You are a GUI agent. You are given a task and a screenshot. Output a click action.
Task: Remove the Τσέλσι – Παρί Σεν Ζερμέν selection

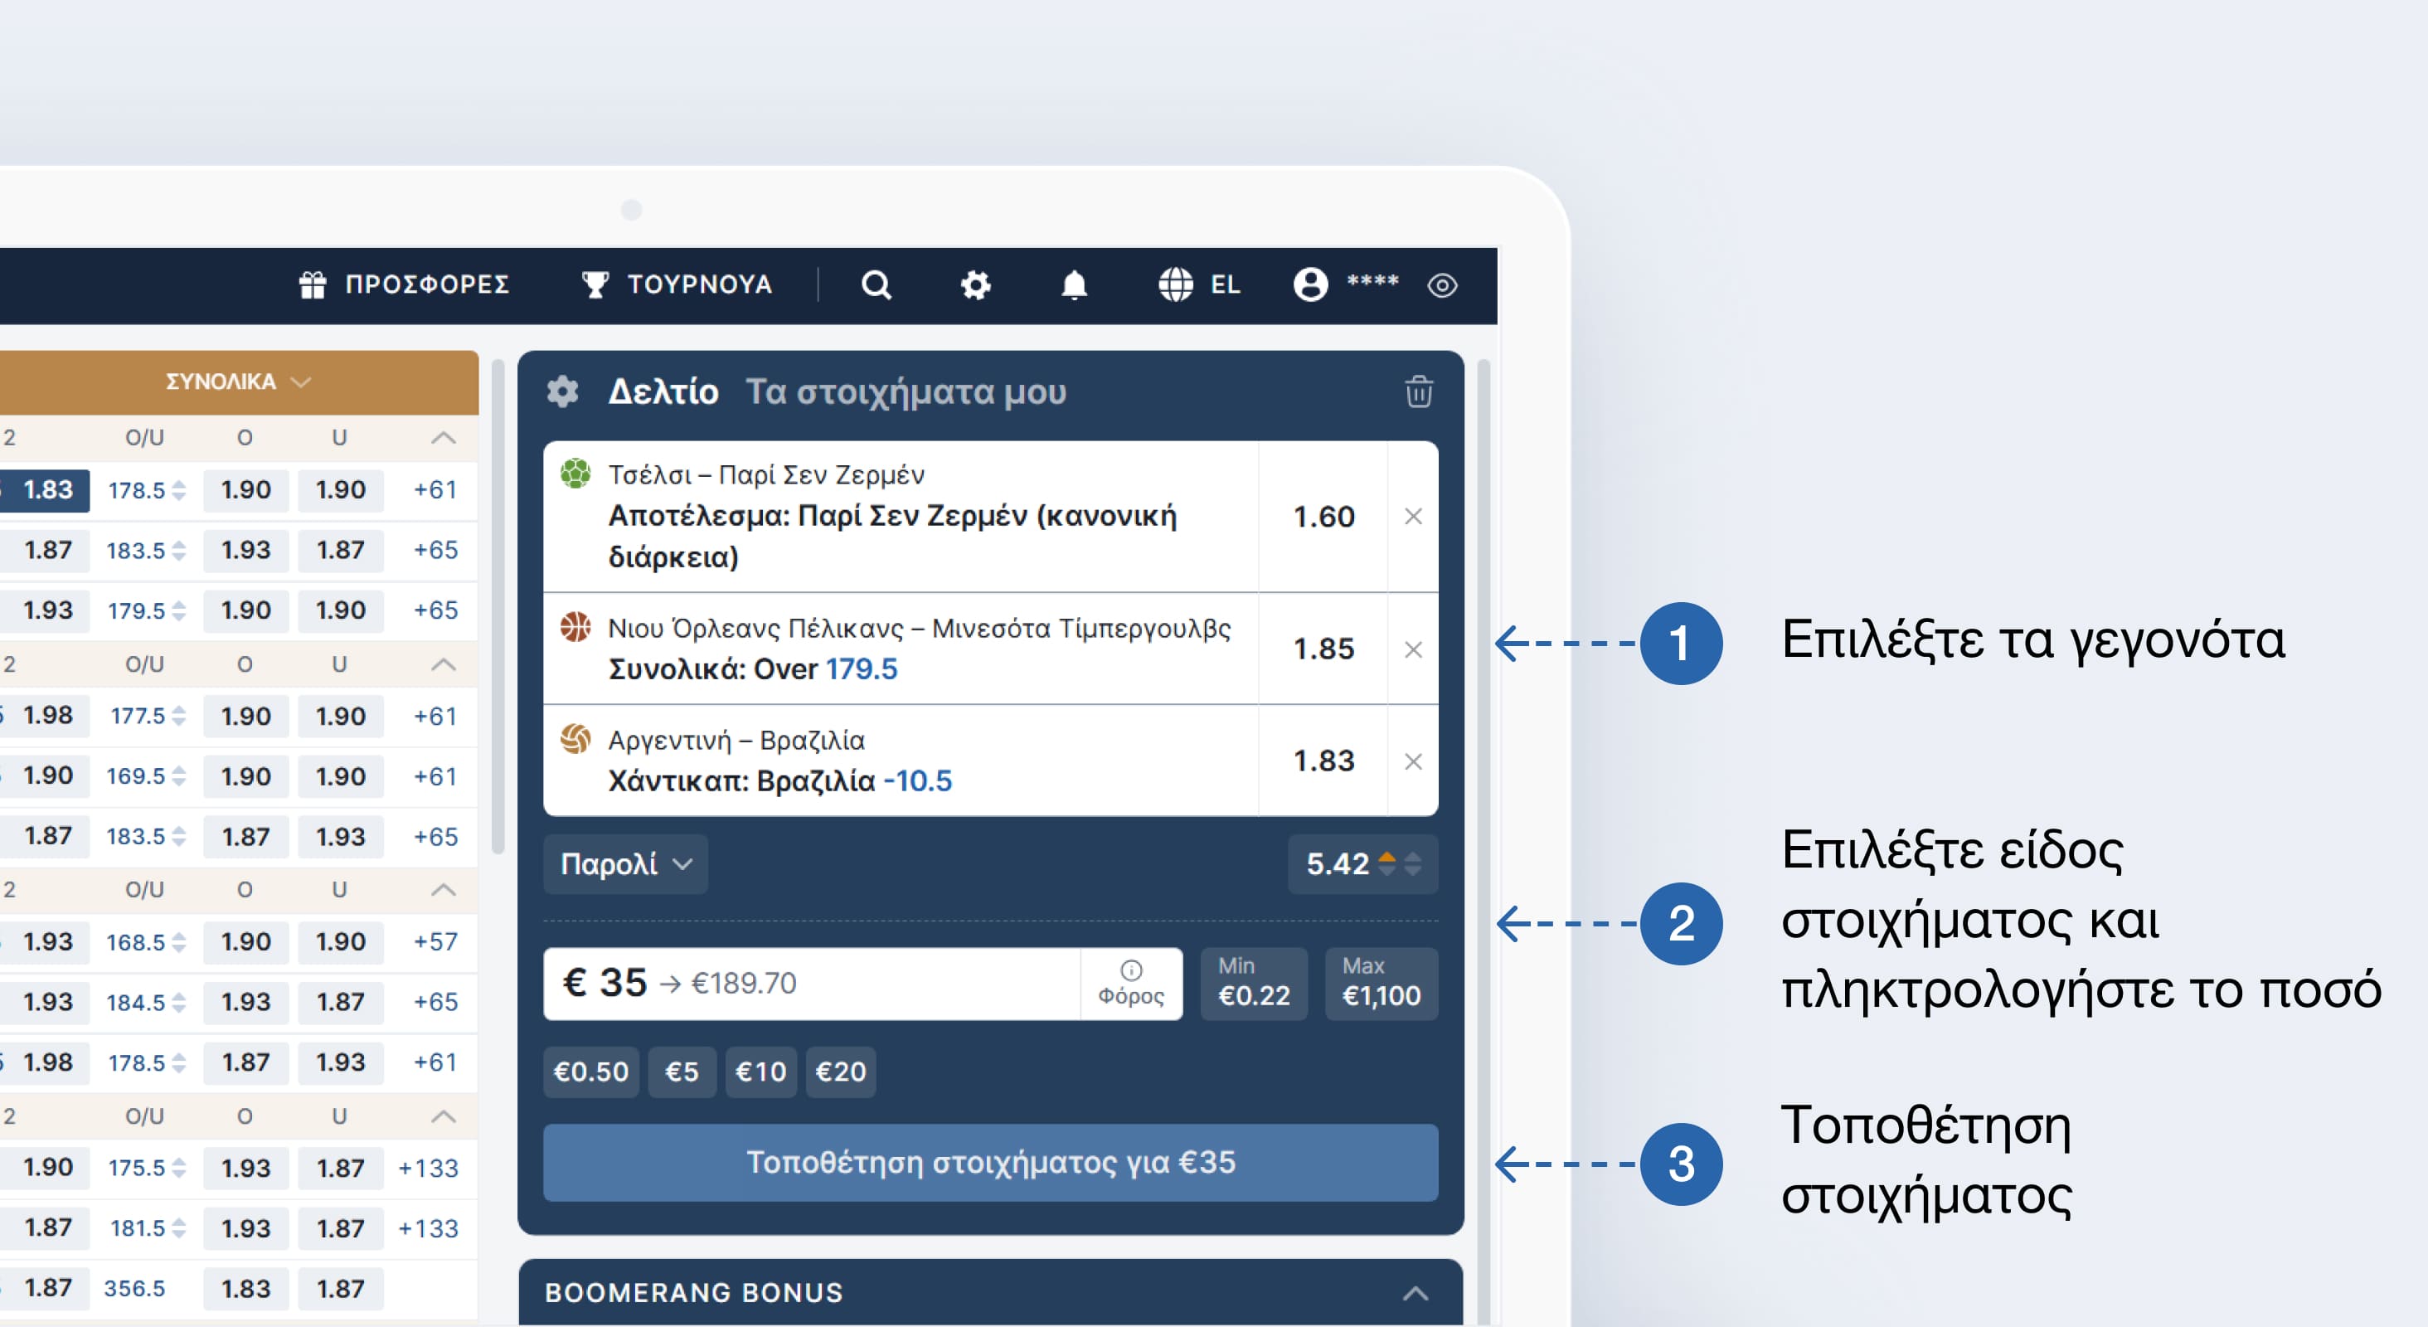[1413, 517]
